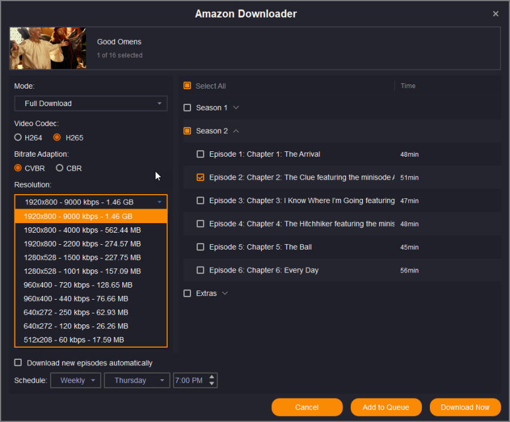This screenshot has height=422, width=510.
Task: Check Episode 4: The Hitchhiker checkbox
Action: (200, 224)
